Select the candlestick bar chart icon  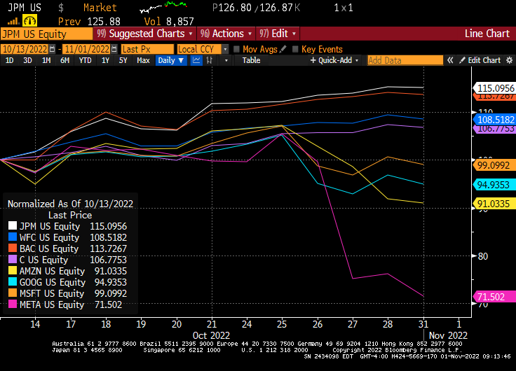click(210, 60)
